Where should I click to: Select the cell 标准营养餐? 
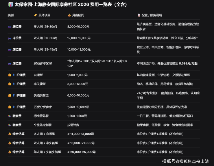(41, 116)
